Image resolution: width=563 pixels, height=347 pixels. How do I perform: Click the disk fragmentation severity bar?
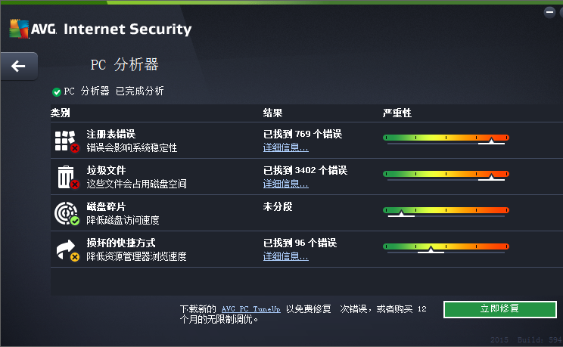(x=446, y=211)
